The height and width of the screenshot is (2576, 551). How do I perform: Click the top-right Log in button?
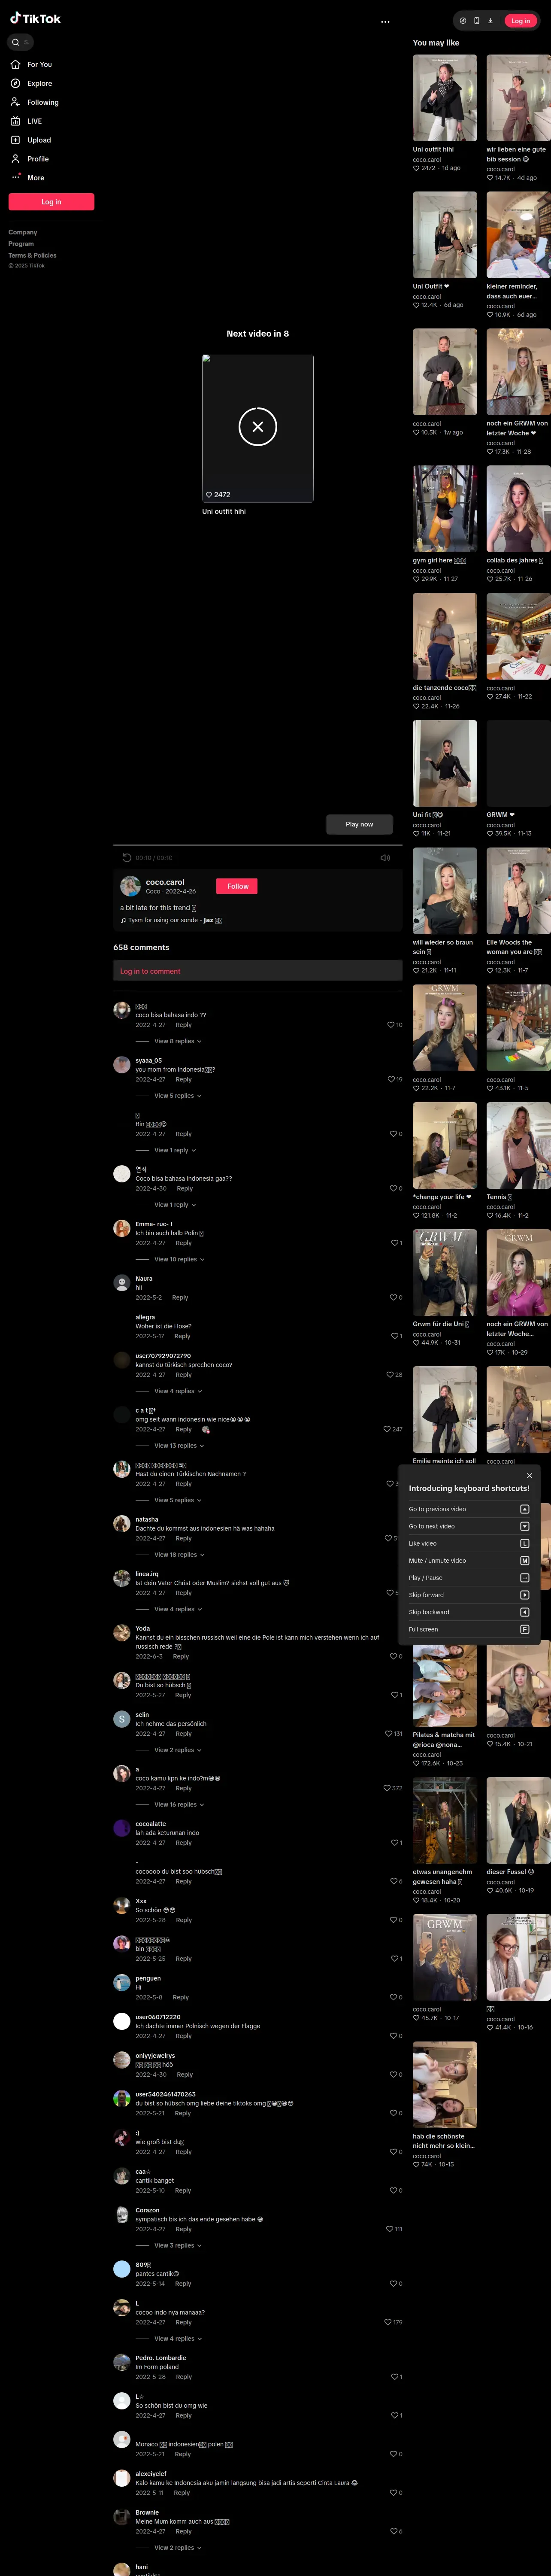[521, 20]
